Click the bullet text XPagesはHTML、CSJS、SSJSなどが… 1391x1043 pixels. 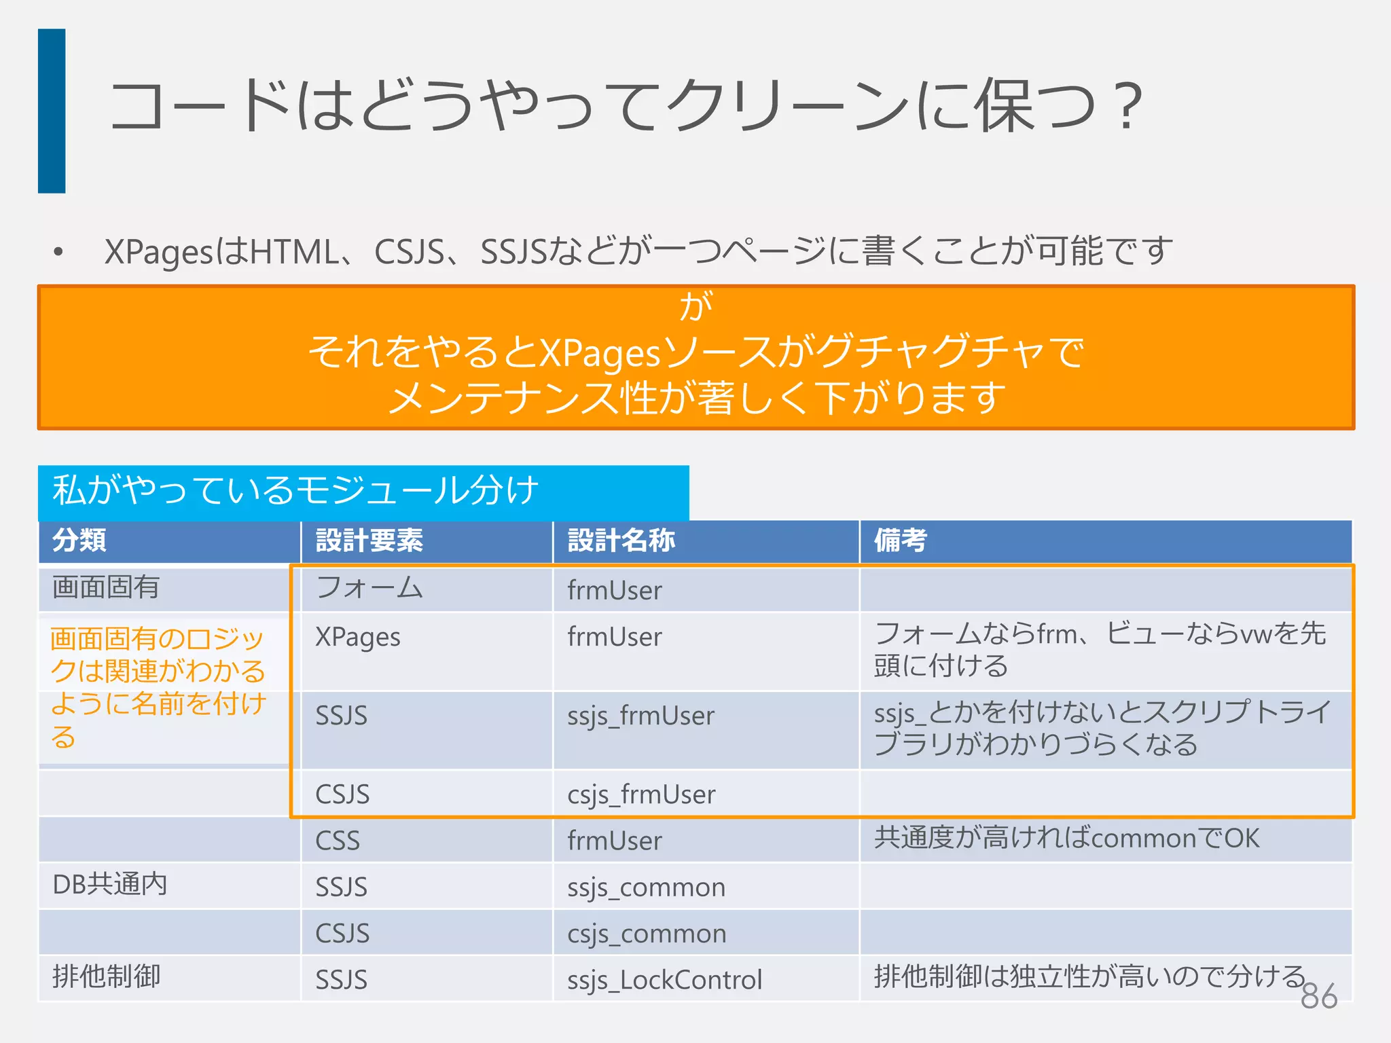point(638,252)
